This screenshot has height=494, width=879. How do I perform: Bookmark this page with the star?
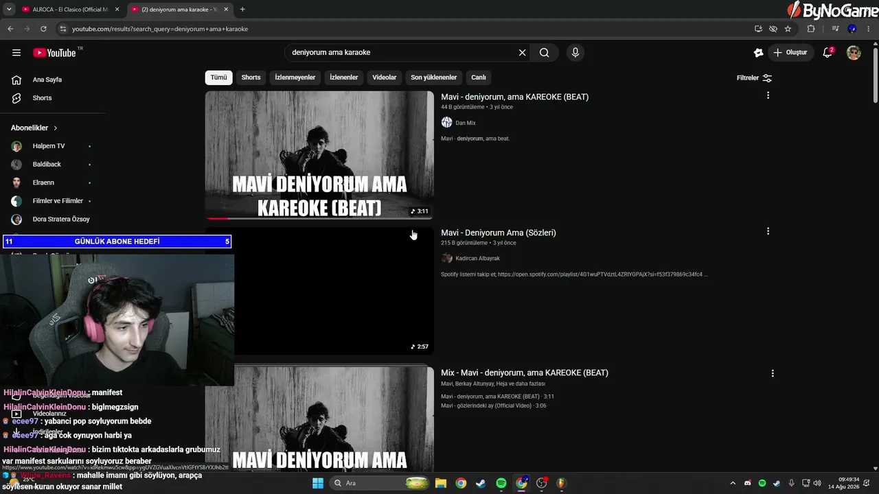788,29
